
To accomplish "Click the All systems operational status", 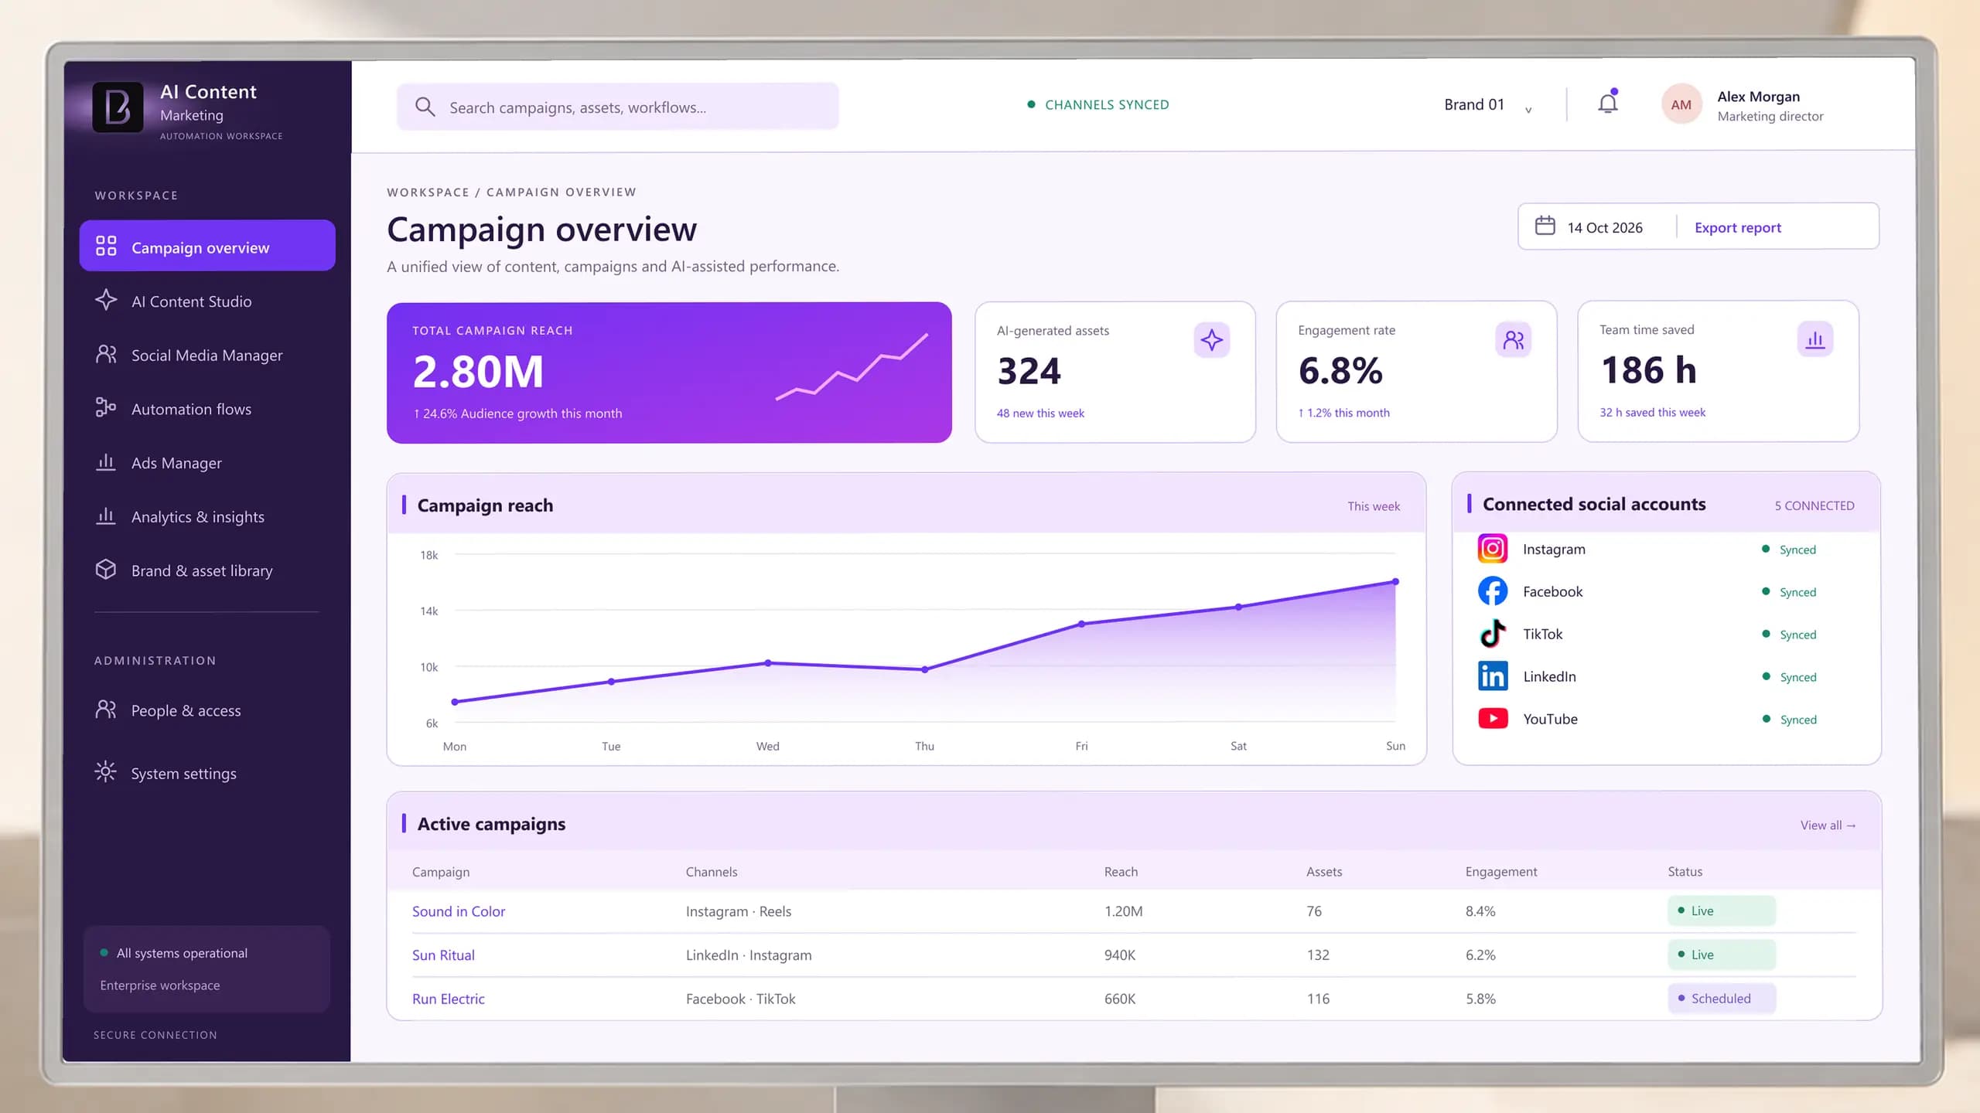I will point(174,953).
